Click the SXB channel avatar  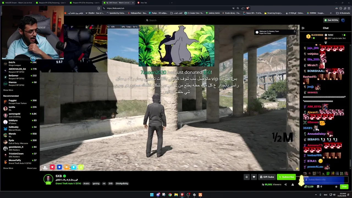pyautogui.click(x=48, y=179)
